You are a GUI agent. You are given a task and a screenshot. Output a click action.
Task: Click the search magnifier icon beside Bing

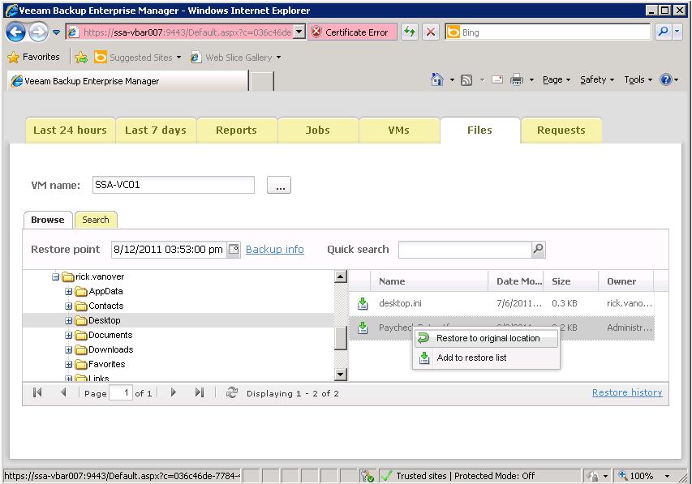(663, 32)
